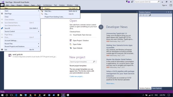The width and height of the screenshot is (173, 97).
Task: Expand the Source Control submenu arrow
Action: tap(39, 31)
